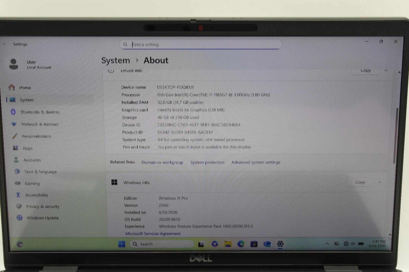Open Home in the Settings sidebar
Screen dimensions: 409x272
pos(25,88)
